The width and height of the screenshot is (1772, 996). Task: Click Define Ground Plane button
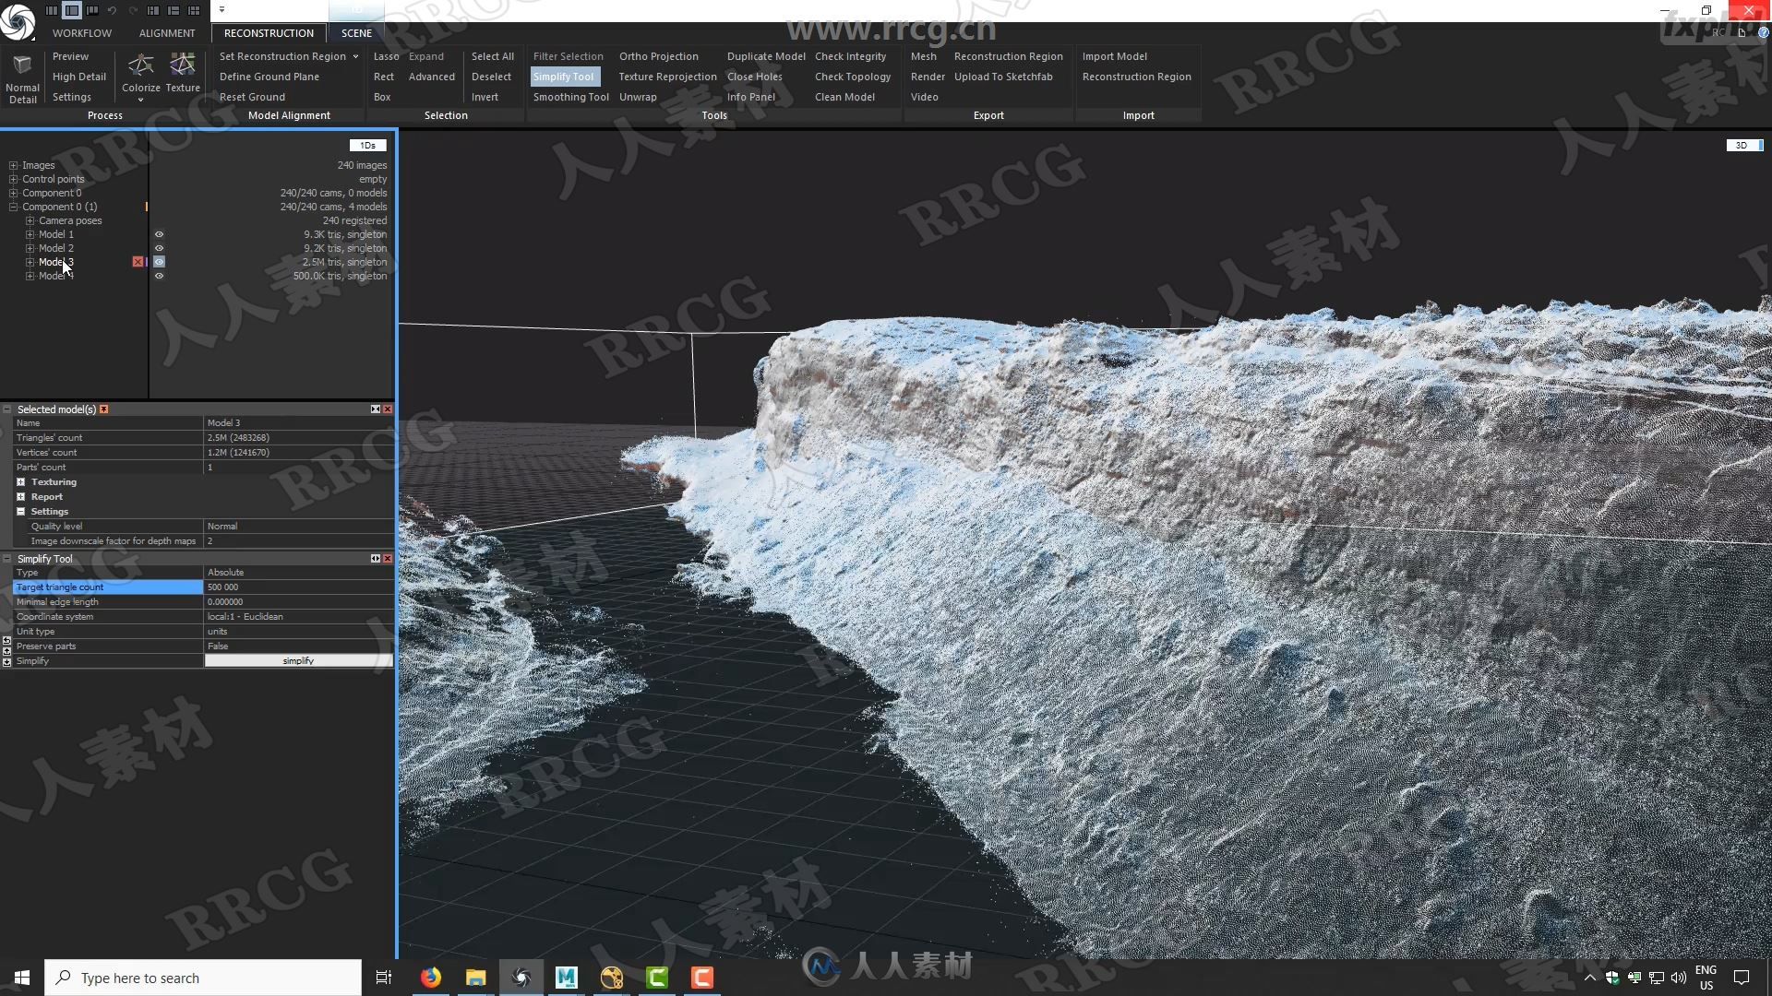(269, 77)
